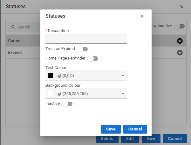Click the black text colour swatch
This screenshot has height=145, width=191.
tap(51, 75)
